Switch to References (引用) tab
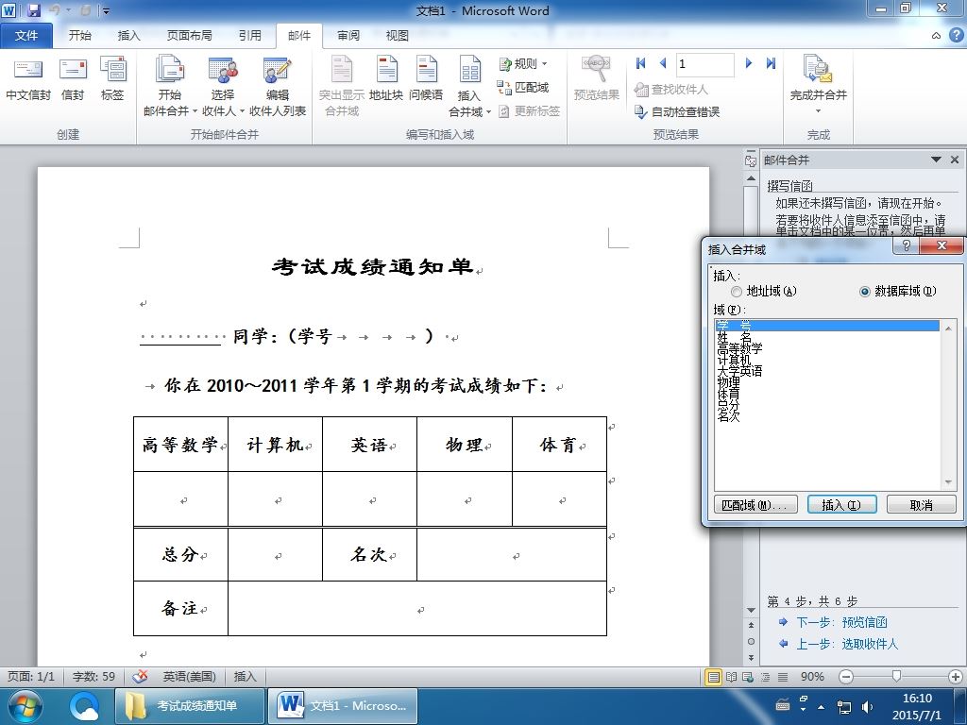The width and height of the screenshot is (967, 725). pos(249,35)
